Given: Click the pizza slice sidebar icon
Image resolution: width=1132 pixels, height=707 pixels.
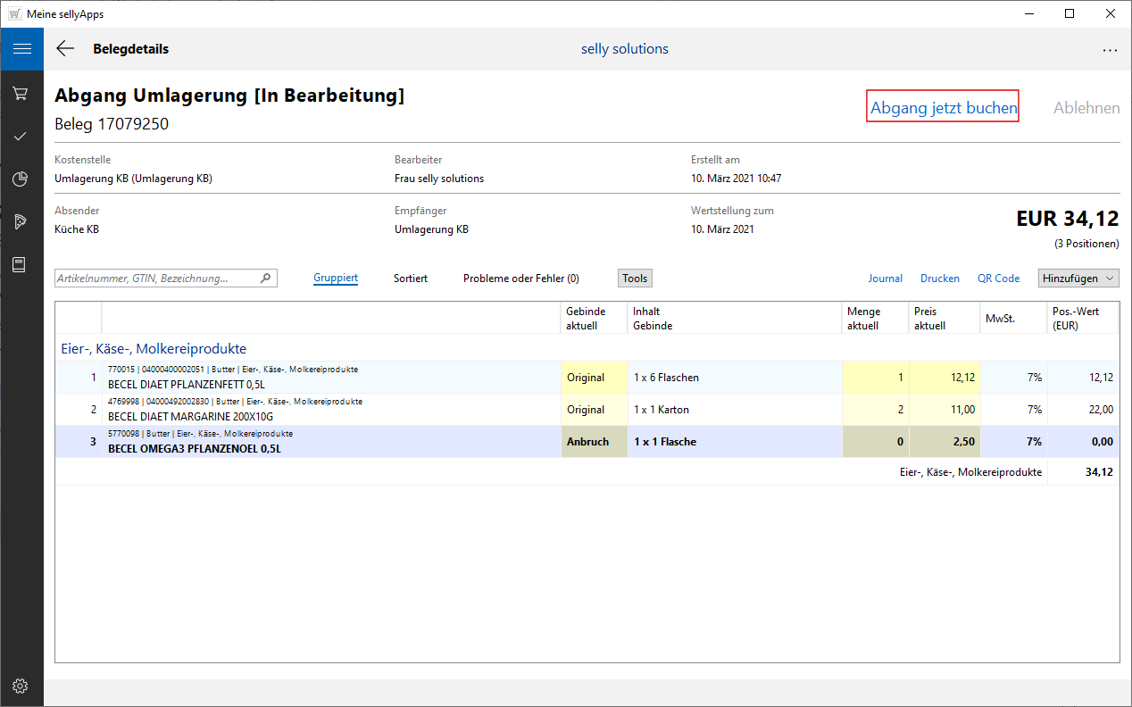Looking at the screenshot, I should pos(21,222).
